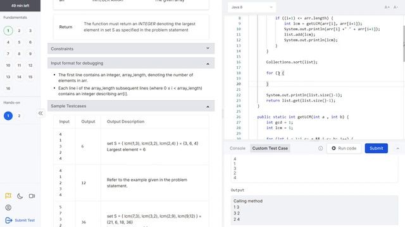Go to Fundamentals question 6

click(x=30, y=42)
